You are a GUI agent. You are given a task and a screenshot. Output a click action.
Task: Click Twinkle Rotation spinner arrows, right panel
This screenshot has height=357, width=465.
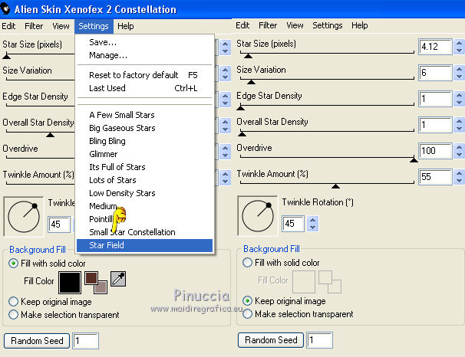coord(312,224)
